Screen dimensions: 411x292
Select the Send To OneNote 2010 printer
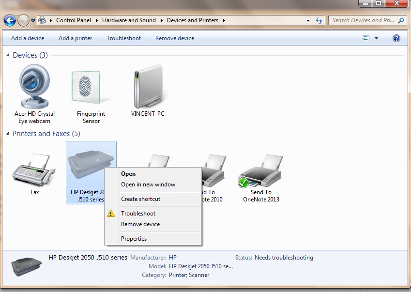click(x=213, y=178)
